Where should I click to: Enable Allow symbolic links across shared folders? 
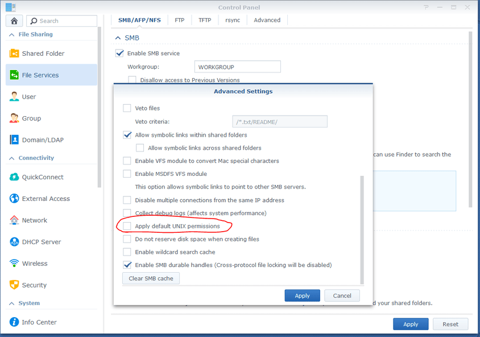(x=140, y=148)
